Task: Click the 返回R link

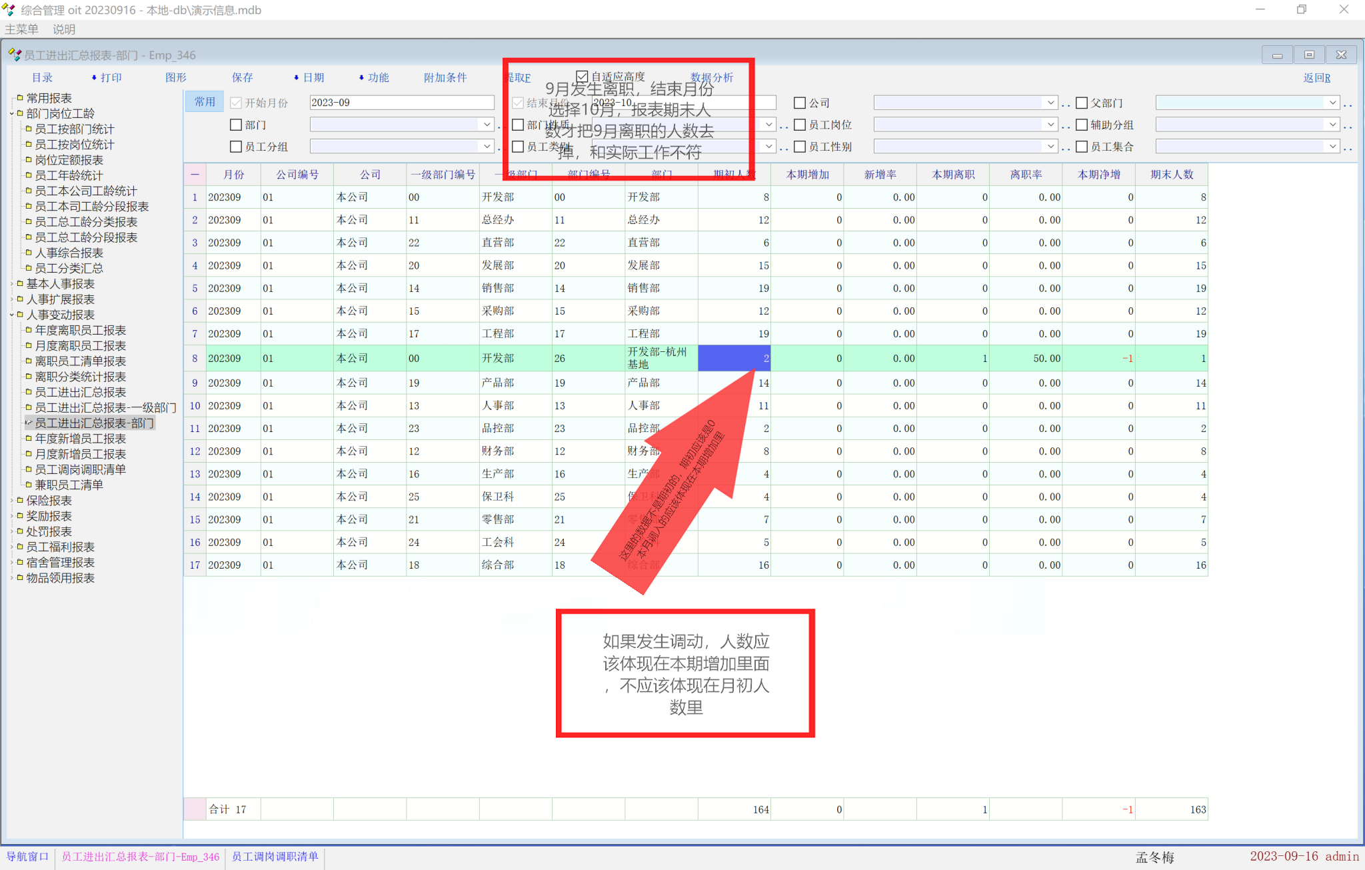Action: 1316,77
